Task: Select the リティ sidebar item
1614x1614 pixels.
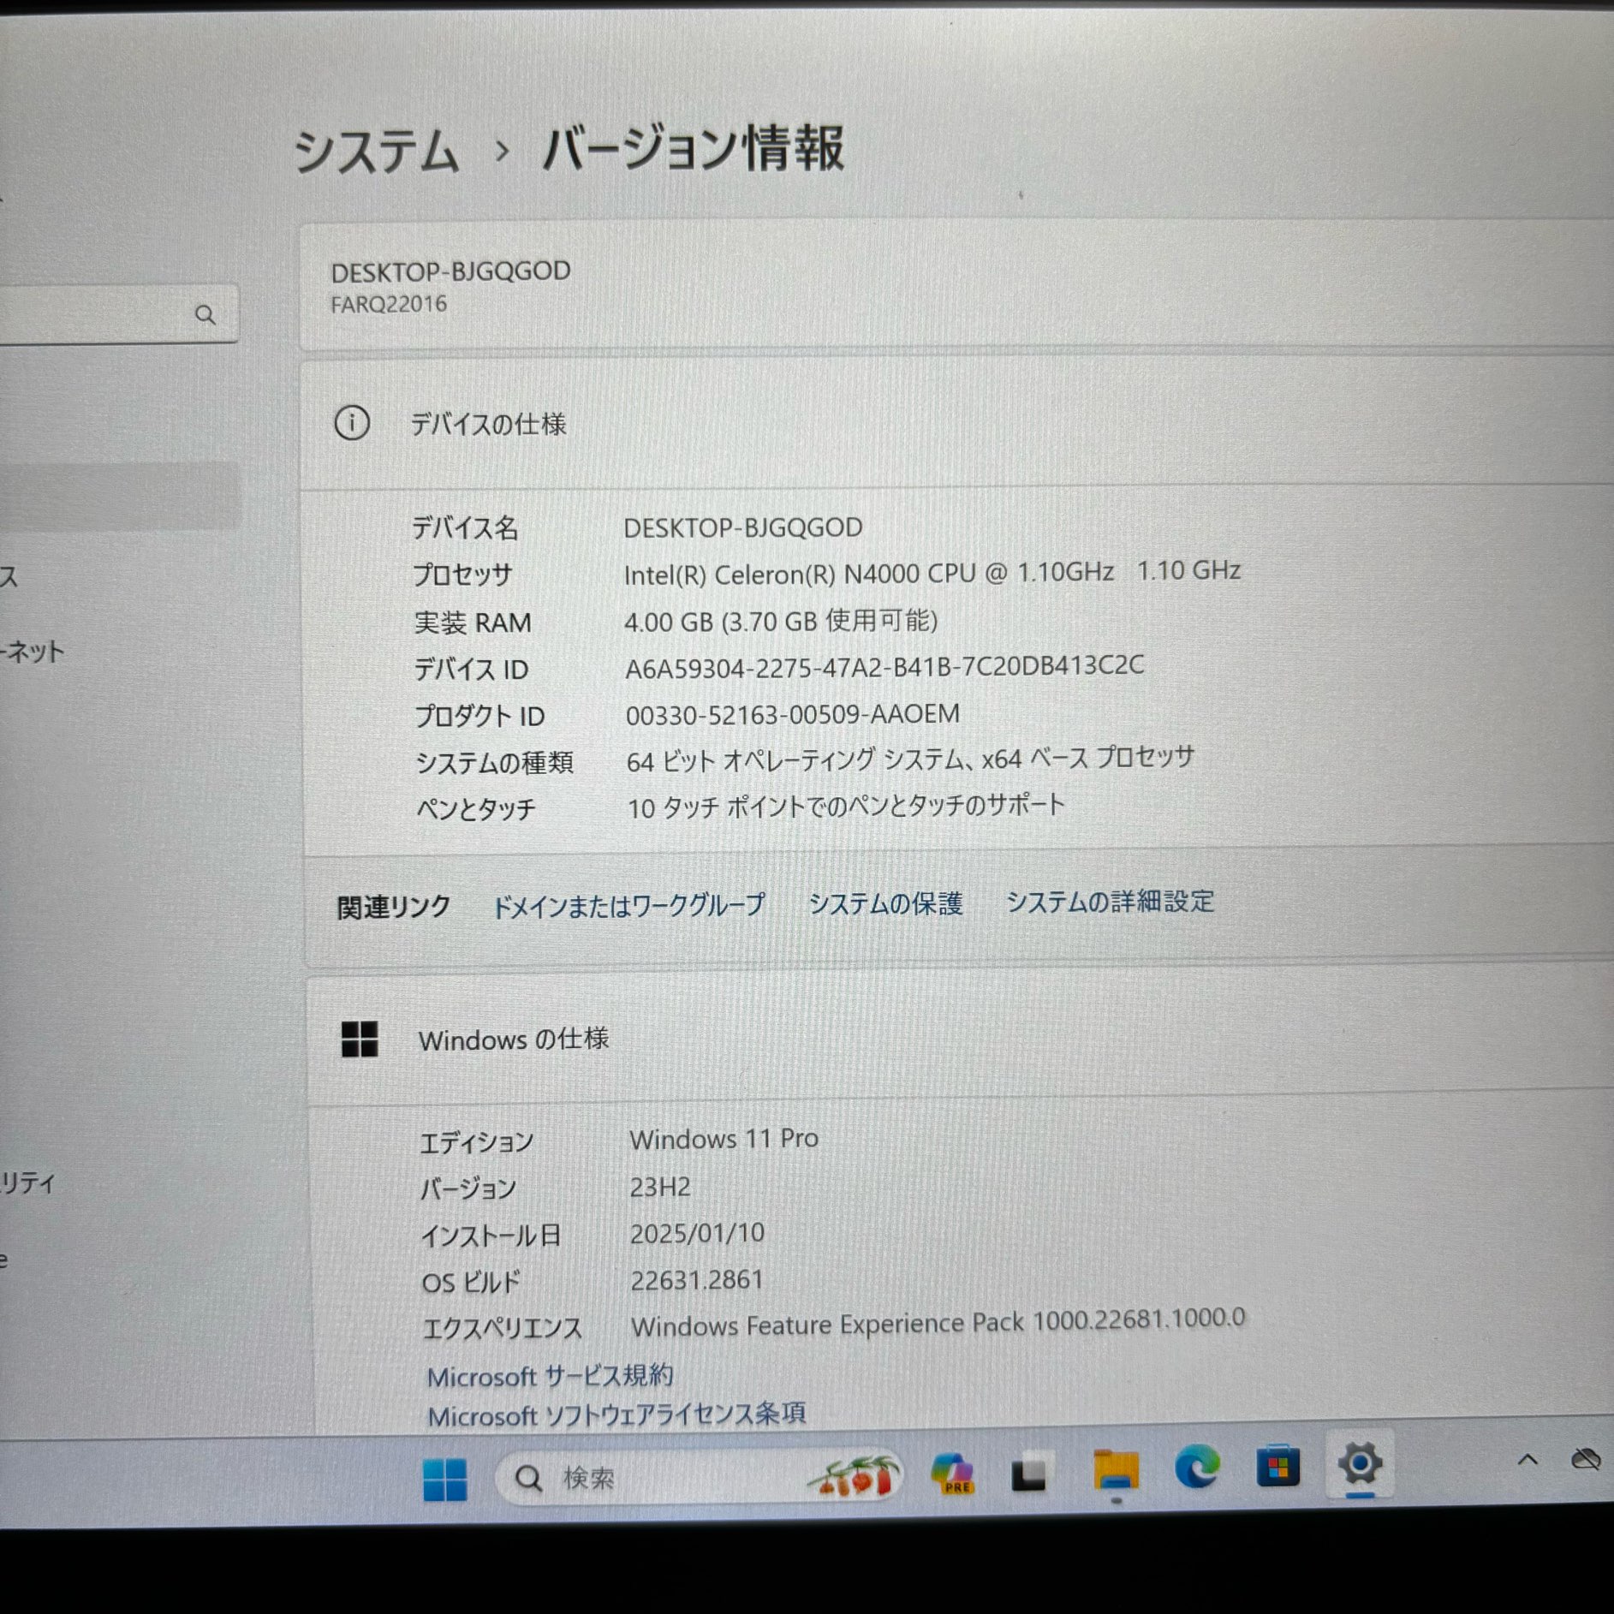Action: [27, 1183]
